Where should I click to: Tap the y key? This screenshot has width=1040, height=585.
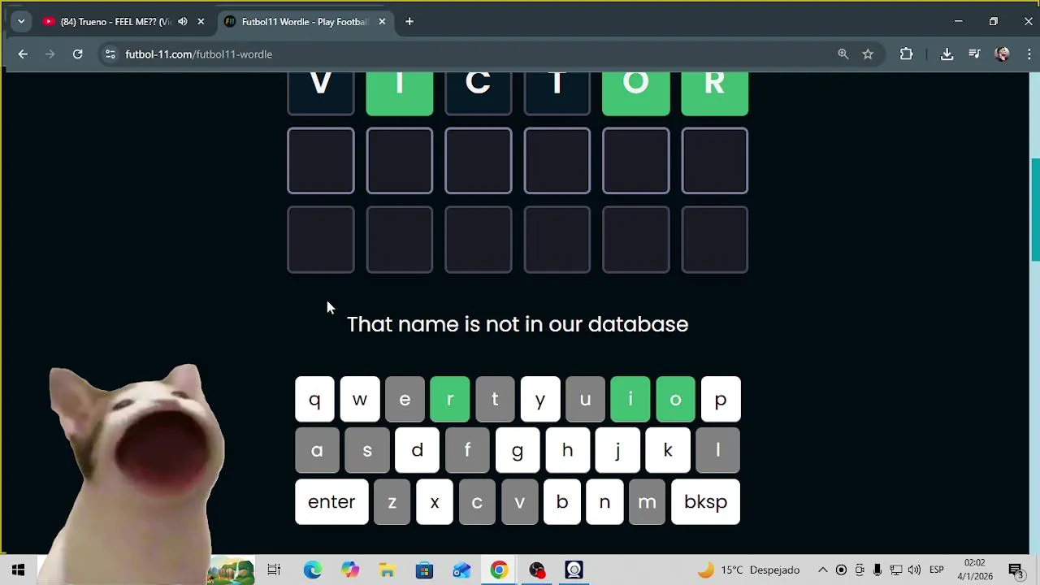click(x=540, y=400)
